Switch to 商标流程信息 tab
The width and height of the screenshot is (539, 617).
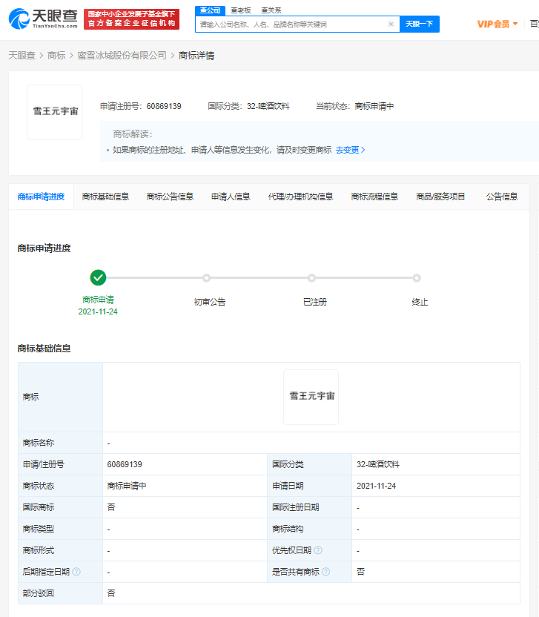click(x=374, y=197)
